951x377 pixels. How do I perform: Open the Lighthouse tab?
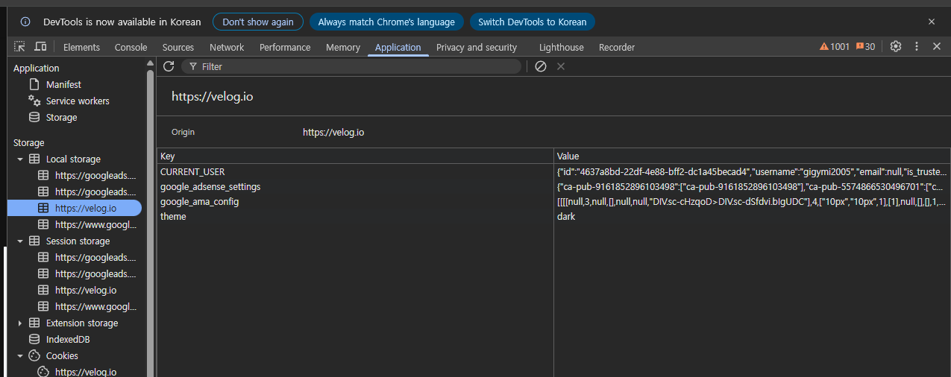tap(562, 47)
